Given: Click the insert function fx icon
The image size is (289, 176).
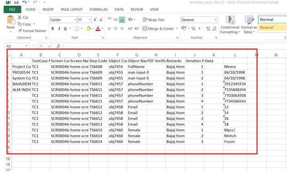Looking at the screenshot, I should pos(59,46).
